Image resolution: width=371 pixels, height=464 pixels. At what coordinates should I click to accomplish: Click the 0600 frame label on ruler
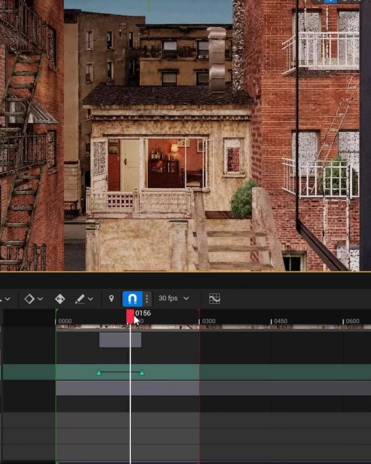pos(352,321)
